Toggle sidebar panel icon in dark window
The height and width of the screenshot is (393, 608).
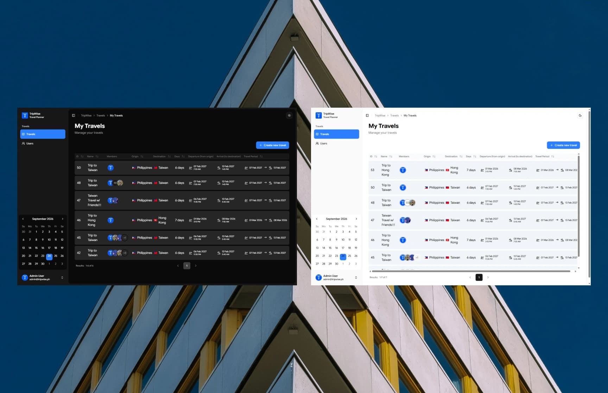coord(74,115)
